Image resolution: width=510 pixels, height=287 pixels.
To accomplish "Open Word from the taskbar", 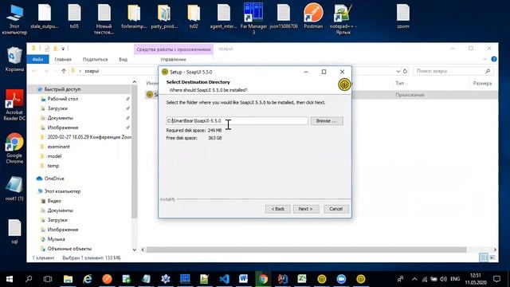I will (243, 279).
